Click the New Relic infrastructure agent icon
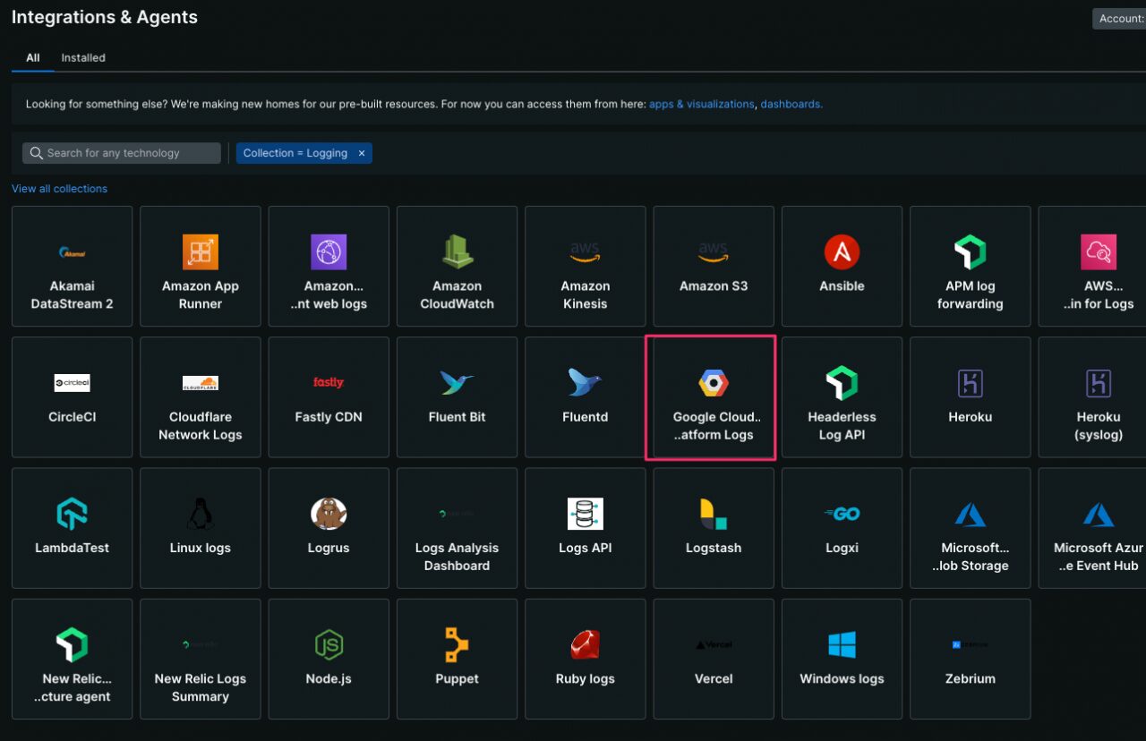The height and width of the screenshot is (741, 1146). pyautogui.click(x=72, y=644)
